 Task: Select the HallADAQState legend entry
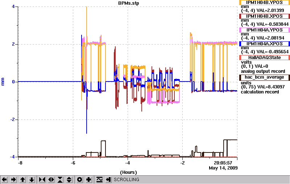[x=265, y=58]
